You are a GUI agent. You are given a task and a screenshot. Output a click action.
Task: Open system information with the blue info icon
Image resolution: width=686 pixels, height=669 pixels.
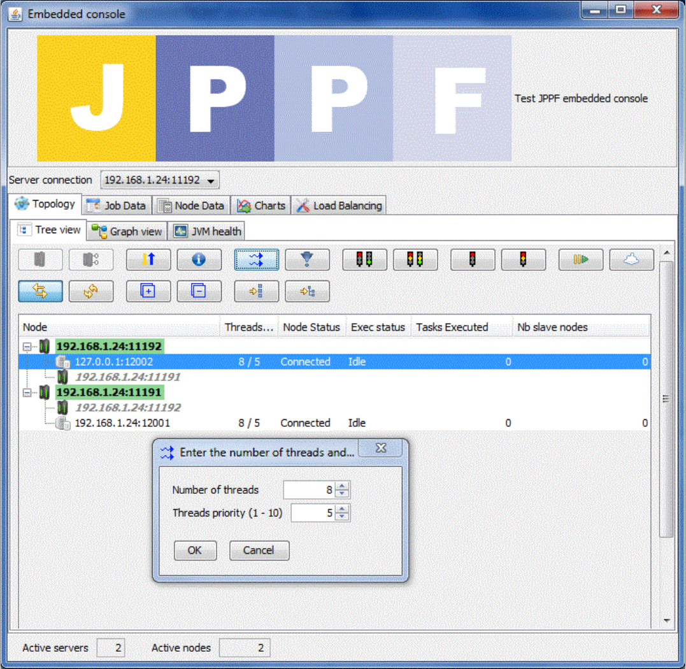[199, 260]
